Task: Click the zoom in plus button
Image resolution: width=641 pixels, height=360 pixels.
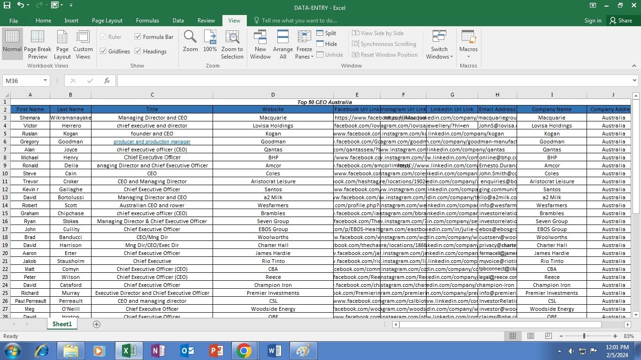Action: pyautogui.click(x=615, y=336)
